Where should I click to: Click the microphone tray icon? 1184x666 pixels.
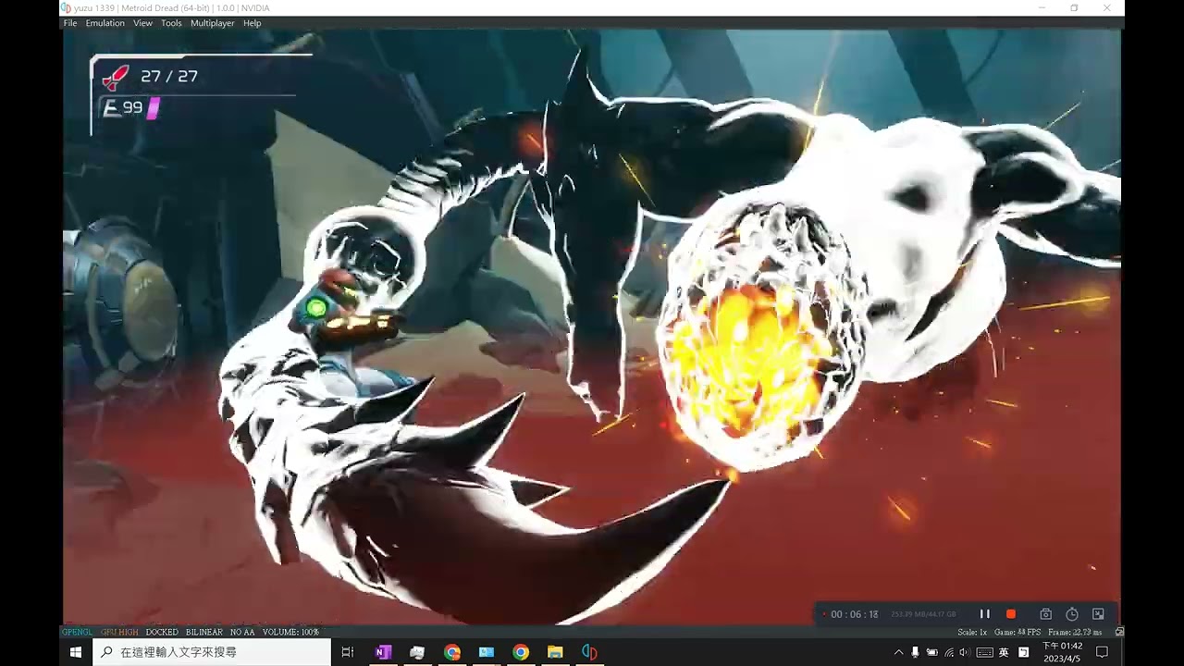click(915, 652)
